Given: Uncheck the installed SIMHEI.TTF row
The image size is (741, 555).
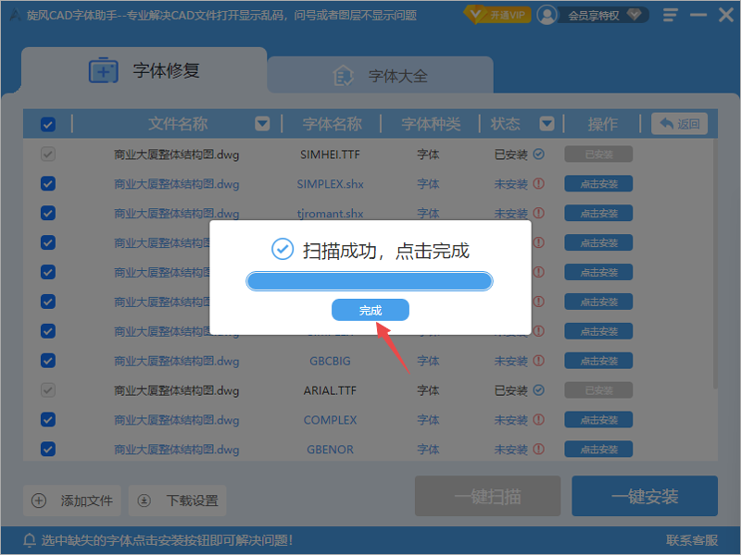Looking at the screenshot, I should (47, 154).
